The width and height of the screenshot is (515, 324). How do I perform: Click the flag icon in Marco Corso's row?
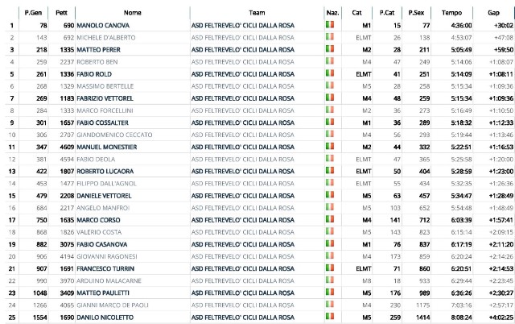330,219
